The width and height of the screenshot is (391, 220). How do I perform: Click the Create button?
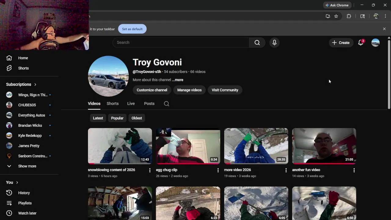coord(341,43)
